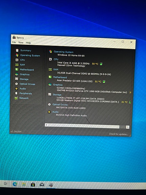
Task: View the Audio sidebar section
Action: [23, 89]
